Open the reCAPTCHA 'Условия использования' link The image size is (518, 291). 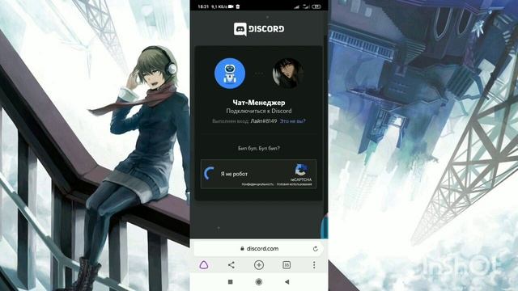point(295,184)
